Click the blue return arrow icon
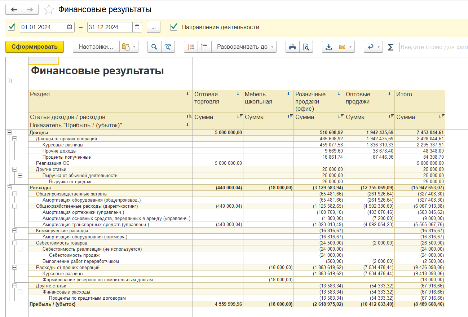The width and height of the screenshot is (468, 317). pyautogui.click(x=373, y=47)
